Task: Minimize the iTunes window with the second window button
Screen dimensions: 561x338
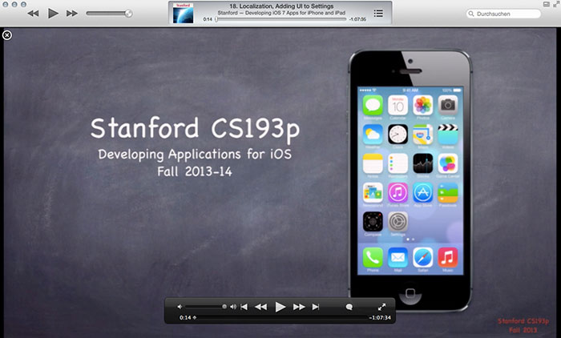Action: pos(14,4)
